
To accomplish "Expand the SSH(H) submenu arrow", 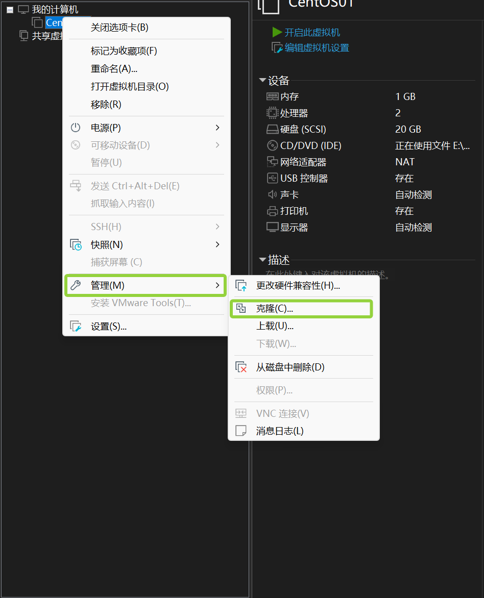I will point(217,227).
